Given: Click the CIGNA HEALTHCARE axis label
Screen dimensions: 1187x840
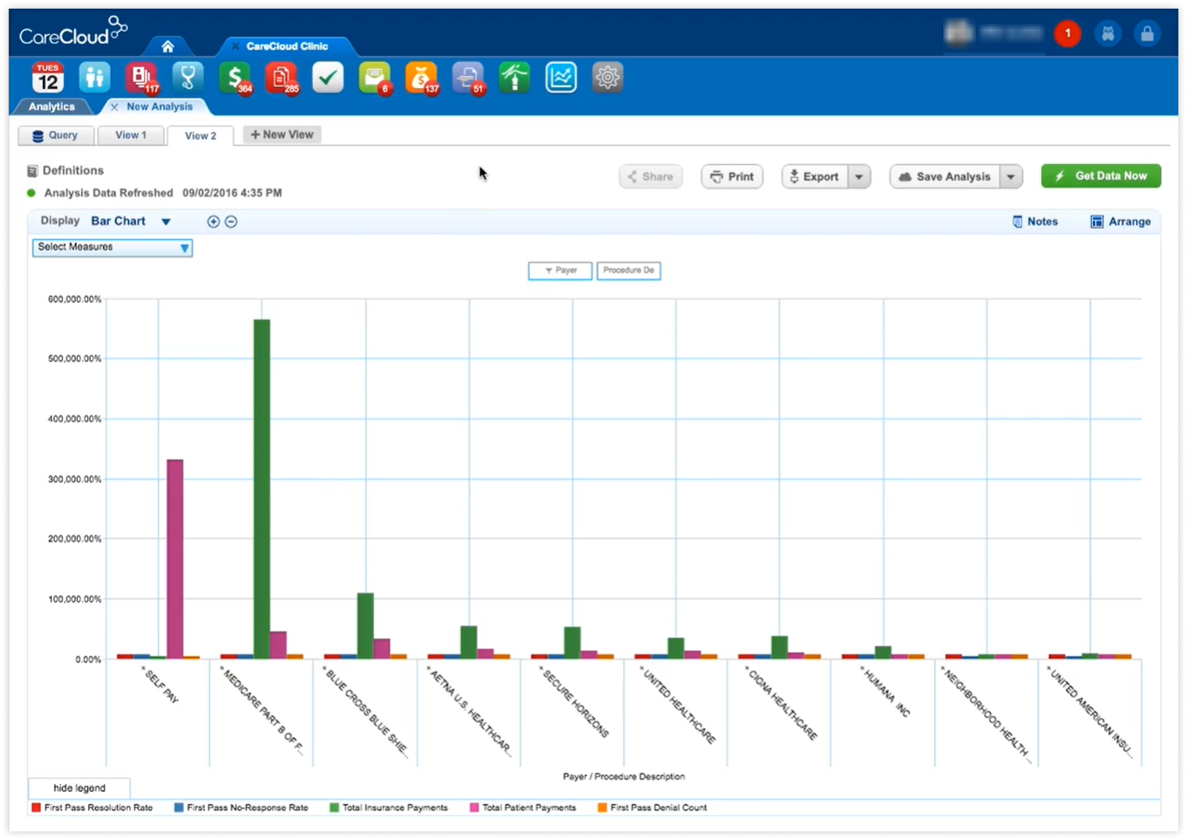Looking at the screenshot, I should click(781, 704).
